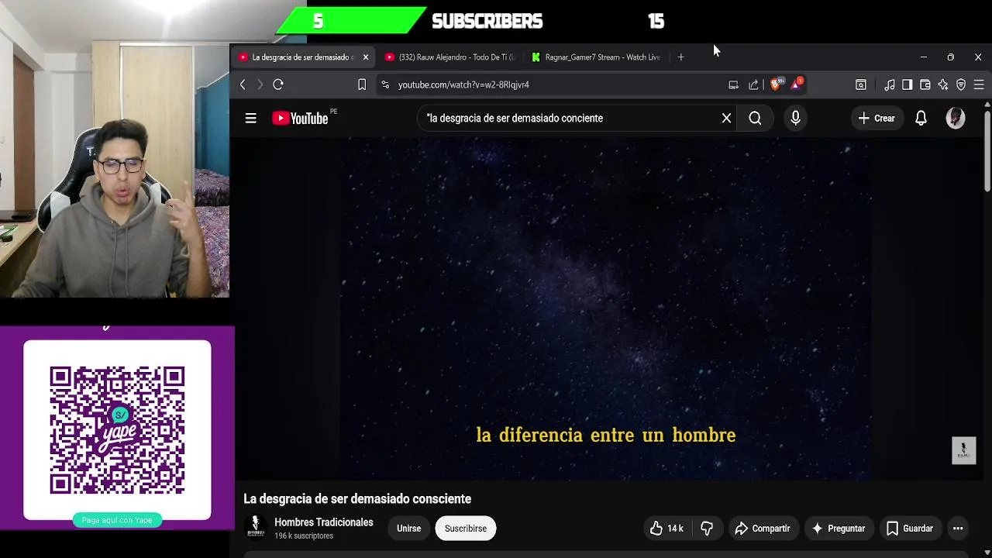Open the music note playlist icon
Screen dimensions: 992x558
point(890,84)
